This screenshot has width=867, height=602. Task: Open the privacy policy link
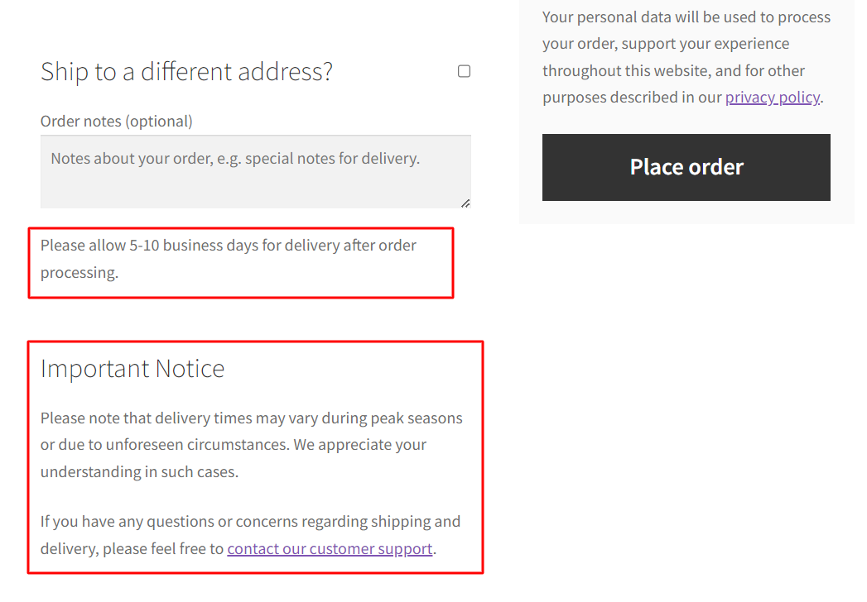[772, 97]
